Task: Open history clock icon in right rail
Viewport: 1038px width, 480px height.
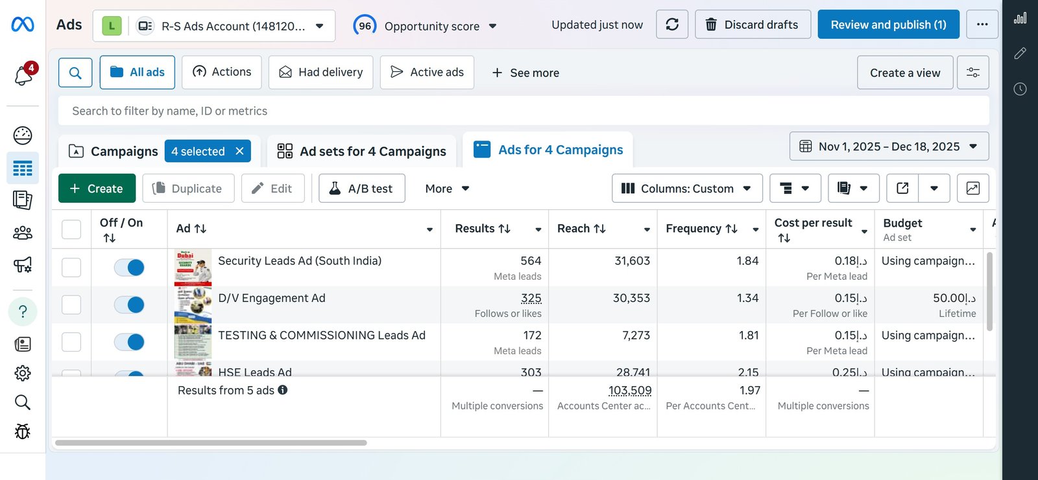Action: click(1020, 89)
